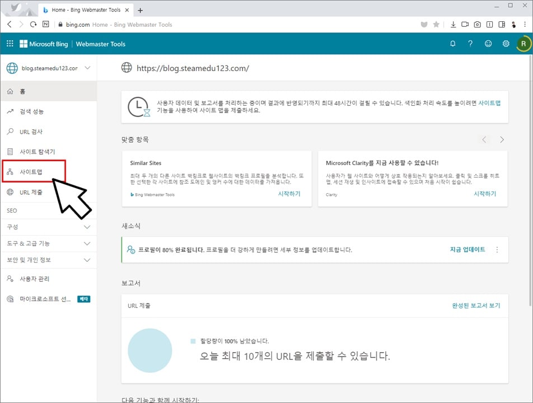Click the Webmaster Tools header title
This screenshot has height=403, width=533.
[101, 44]
